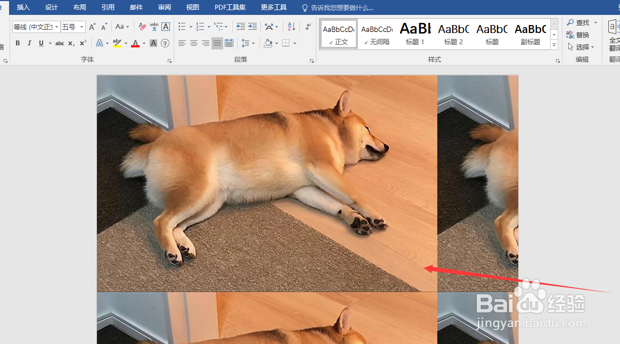Viewport: 620px width, 344px height.
Task: Sort text with the A-Z sort icon
Action: click(x=291, y=27)
